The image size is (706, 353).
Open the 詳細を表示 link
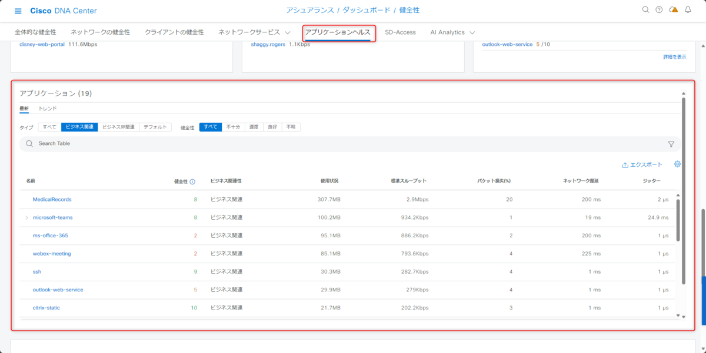pyautogui.click(x=674, y=57)
